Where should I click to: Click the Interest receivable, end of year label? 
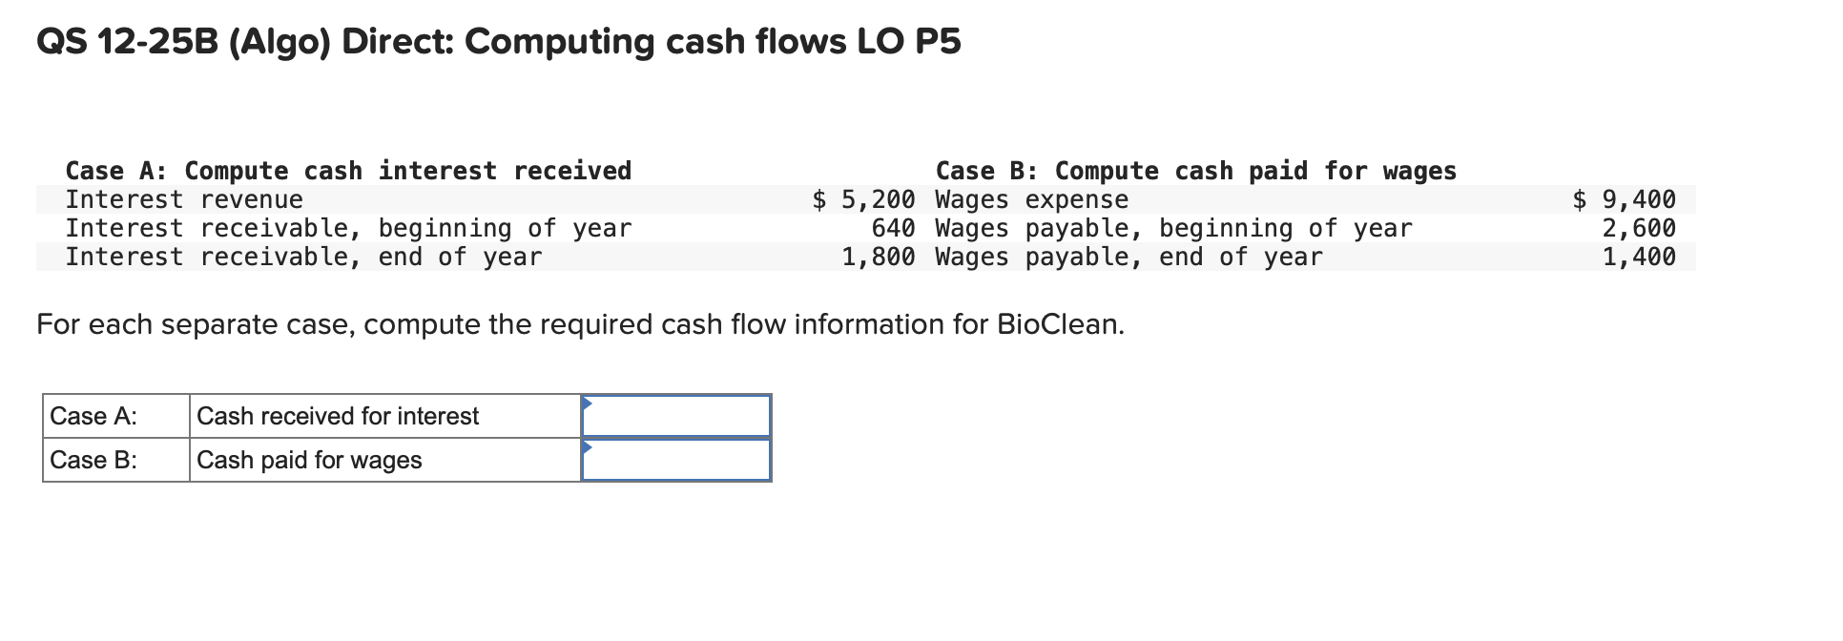click(303, 258)
